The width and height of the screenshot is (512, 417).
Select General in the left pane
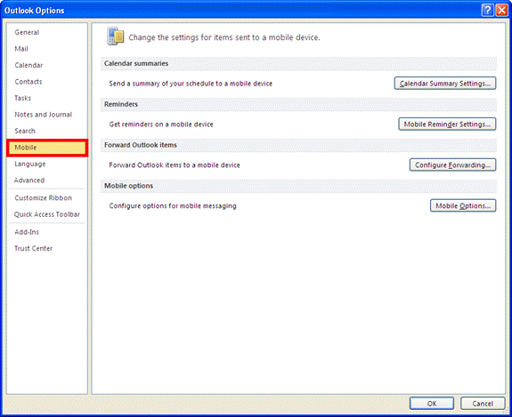[27, 32]
